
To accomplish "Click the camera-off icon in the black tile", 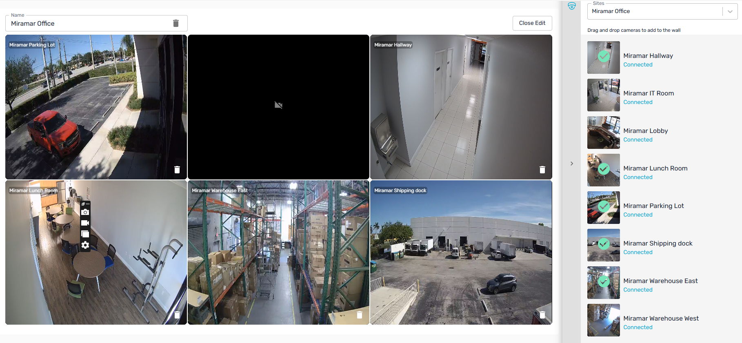I will pyautogui.click(x=279, y=105).
